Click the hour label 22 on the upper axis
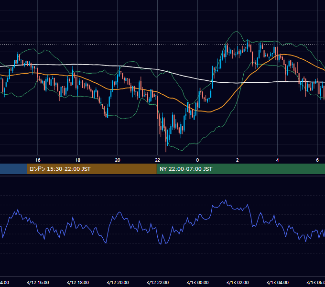Image resolution: width=325 pixels, height=287 pixels. (x=158, y=160)
